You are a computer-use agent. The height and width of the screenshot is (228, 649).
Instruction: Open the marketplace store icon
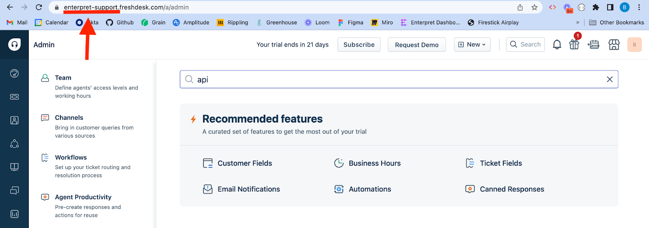coord(614,45)
